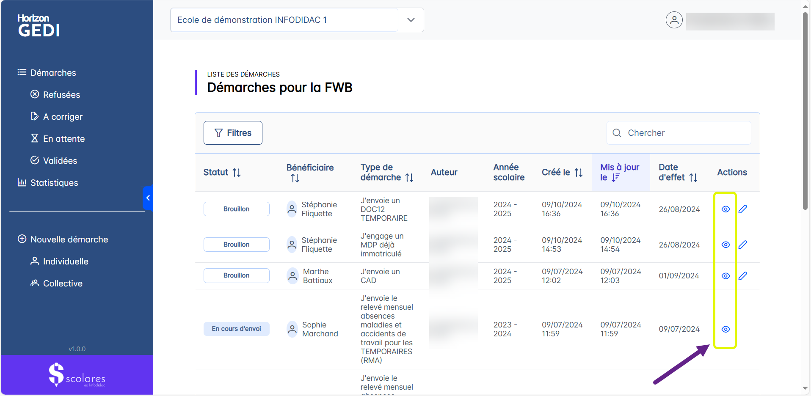The width and height of the screenshot is (811, 396).
Task: Click the Auteur column header
Action: point(444,173)
